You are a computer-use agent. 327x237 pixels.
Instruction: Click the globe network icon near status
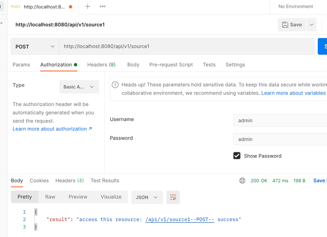click(242, 181)
